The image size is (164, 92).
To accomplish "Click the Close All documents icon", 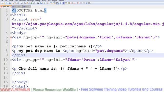I will click(x=16, y=3).
